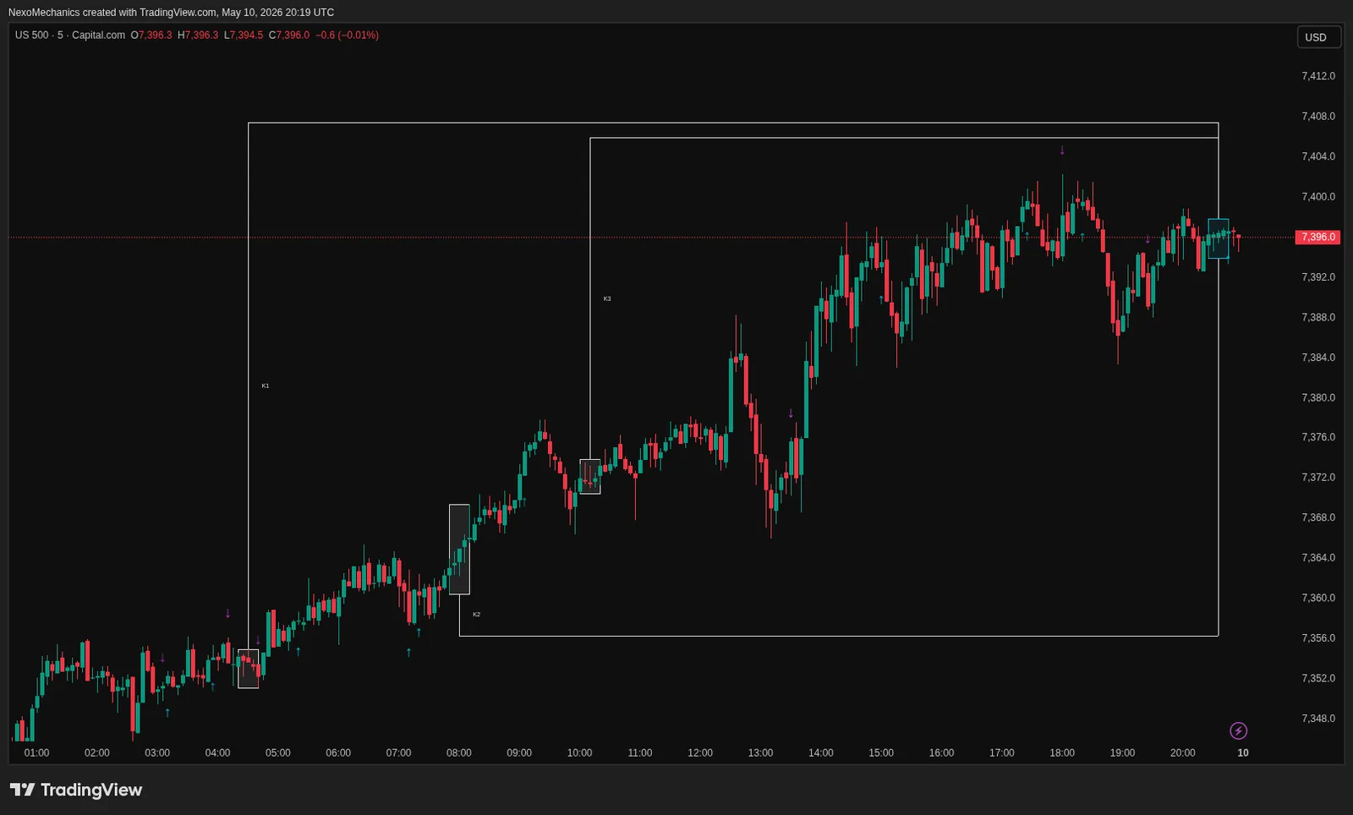Select the high value H7,396.3
Screen dimensions: 1353x815
pos(198,36)
